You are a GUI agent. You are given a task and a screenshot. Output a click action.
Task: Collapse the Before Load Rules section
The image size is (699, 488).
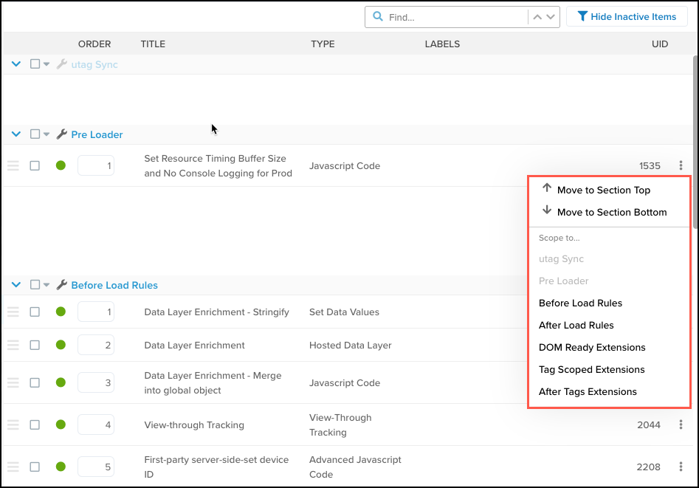coord(16,285)
